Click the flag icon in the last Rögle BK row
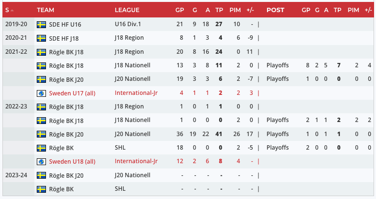Image resolution: width=376 pixels, height=199 pixels. (41, 189)
